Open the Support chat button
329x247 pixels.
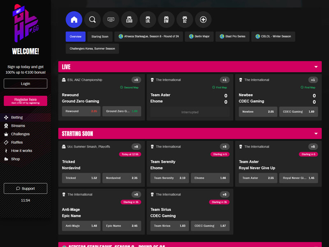point(25,189)
